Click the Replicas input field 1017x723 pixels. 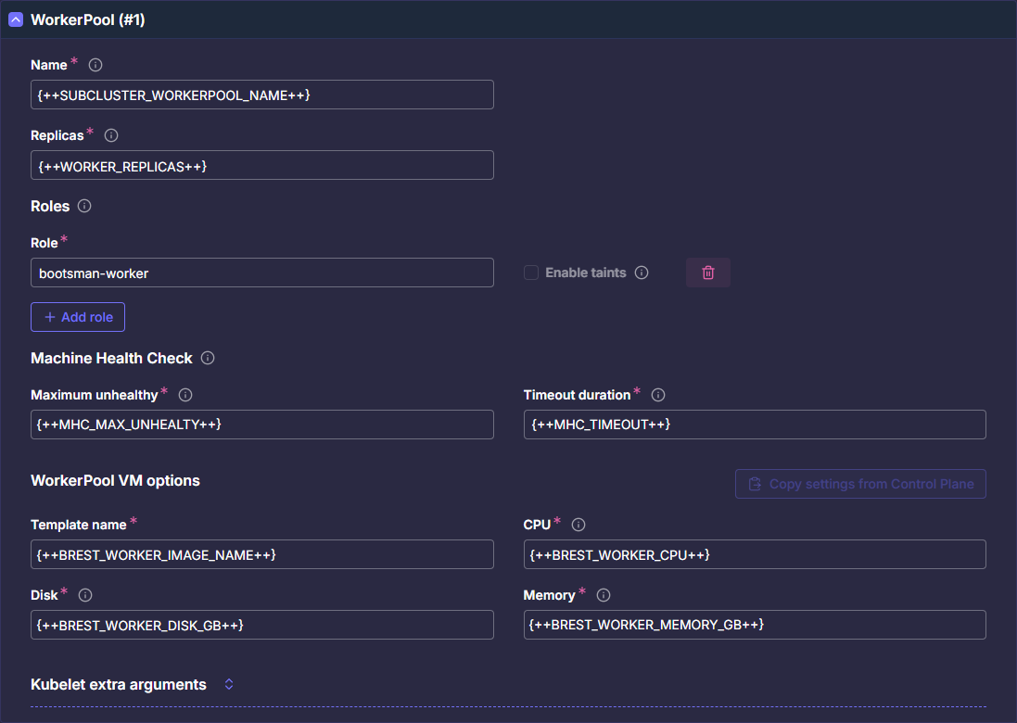pyautogui.click(x=262, y=165)
